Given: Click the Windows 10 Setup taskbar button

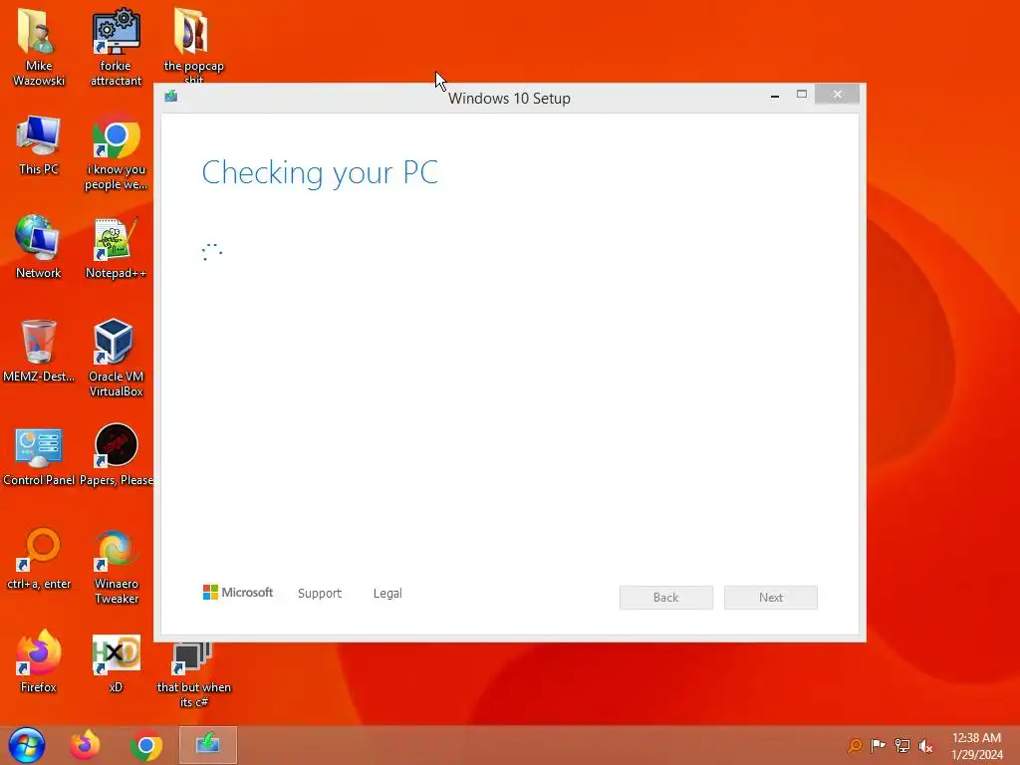Looking at the screenshot, I should pyautogui.click(x=208, y=745).
